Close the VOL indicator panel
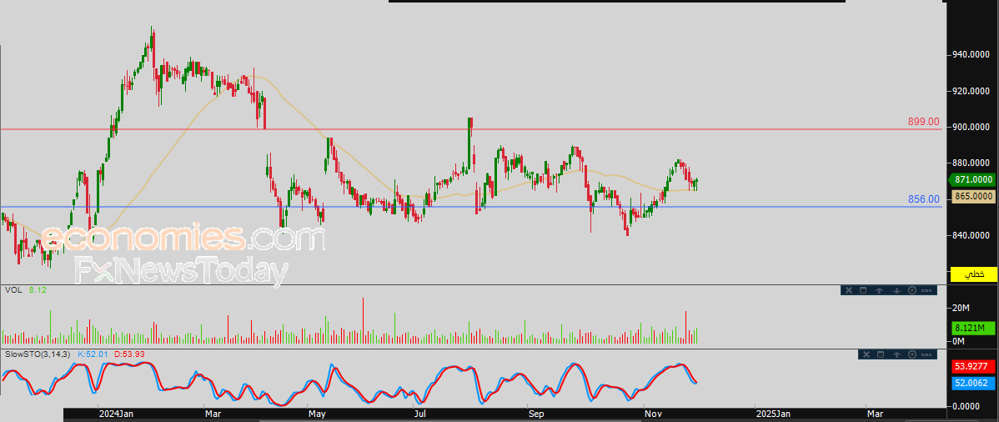The image size is (999, 422). click(x=849, y=290)
